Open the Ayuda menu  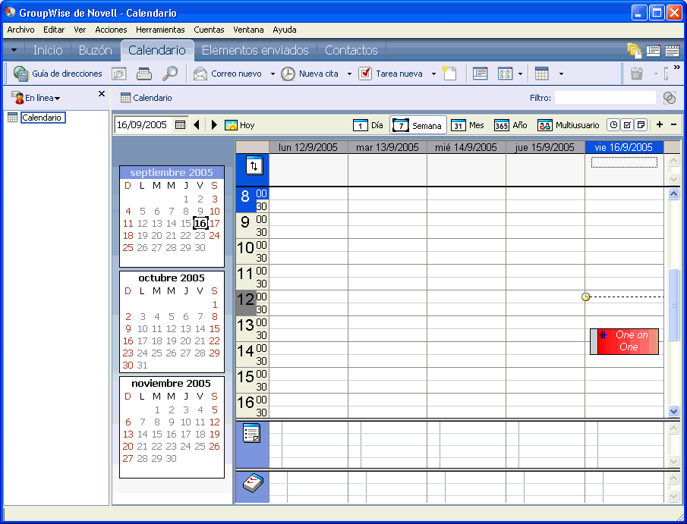click(285, 30)
